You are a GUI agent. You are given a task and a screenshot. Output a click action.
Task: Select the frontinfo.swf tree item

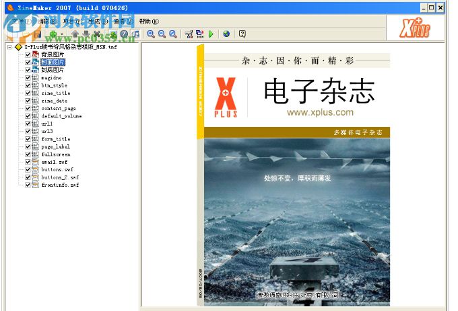60,185
